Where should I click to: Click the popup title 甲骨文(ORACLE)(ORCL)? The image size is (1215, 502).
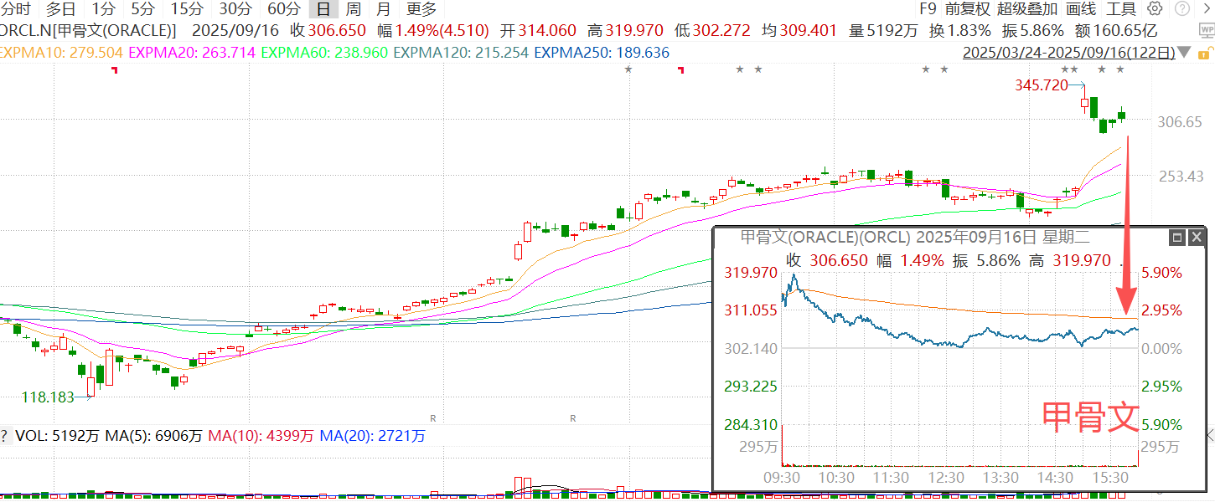tap(825, 238)
